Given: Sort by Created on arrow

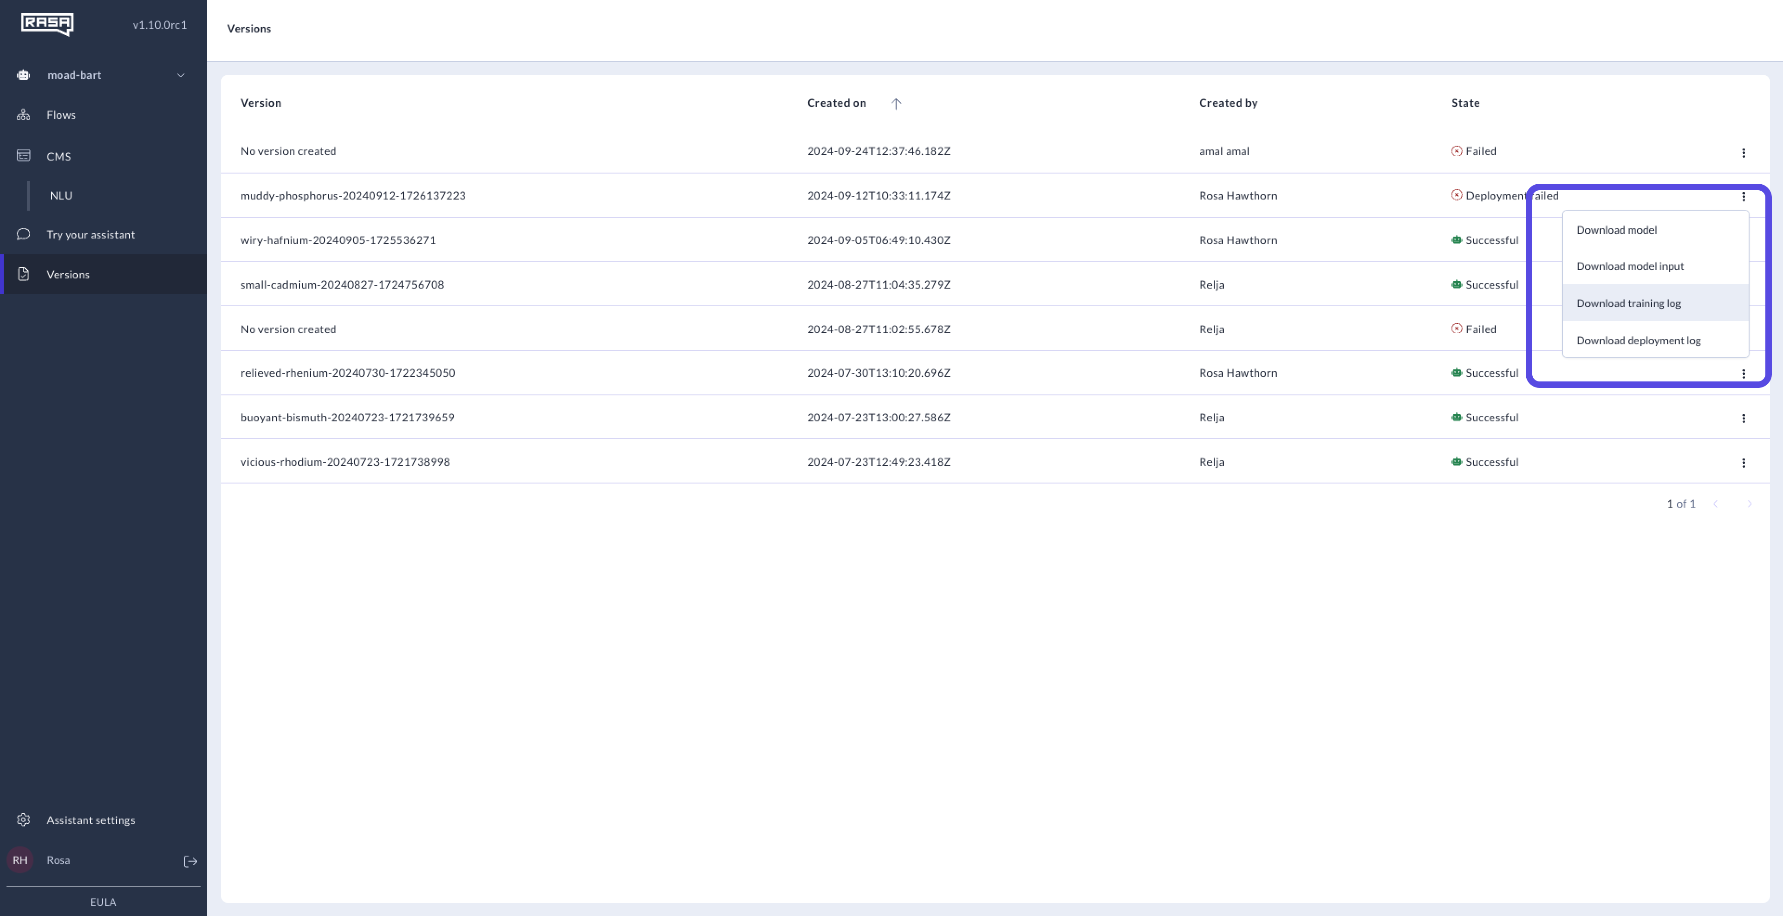Looking at the screenshot, I should tap(896, 104).
